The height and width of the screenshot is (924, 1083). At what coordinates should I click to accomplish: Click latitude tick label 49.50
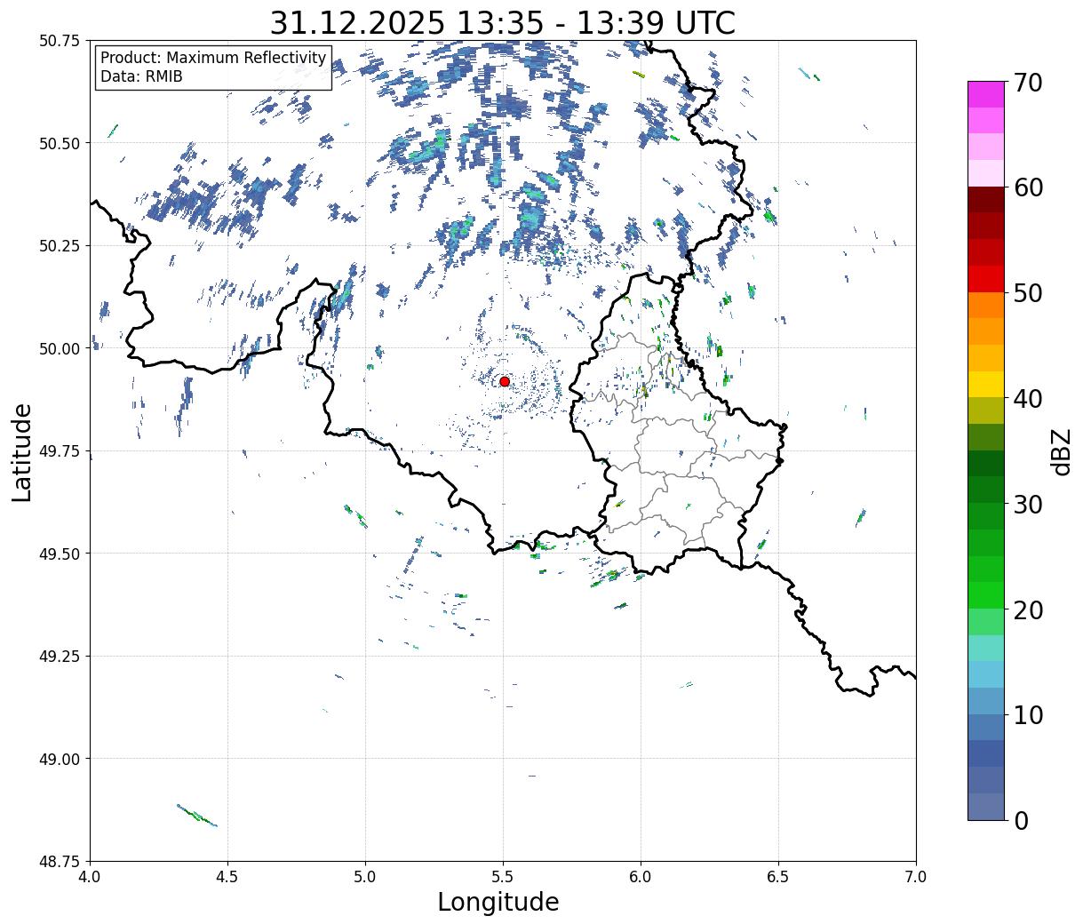pyautogui.click(x=60, y=554)
